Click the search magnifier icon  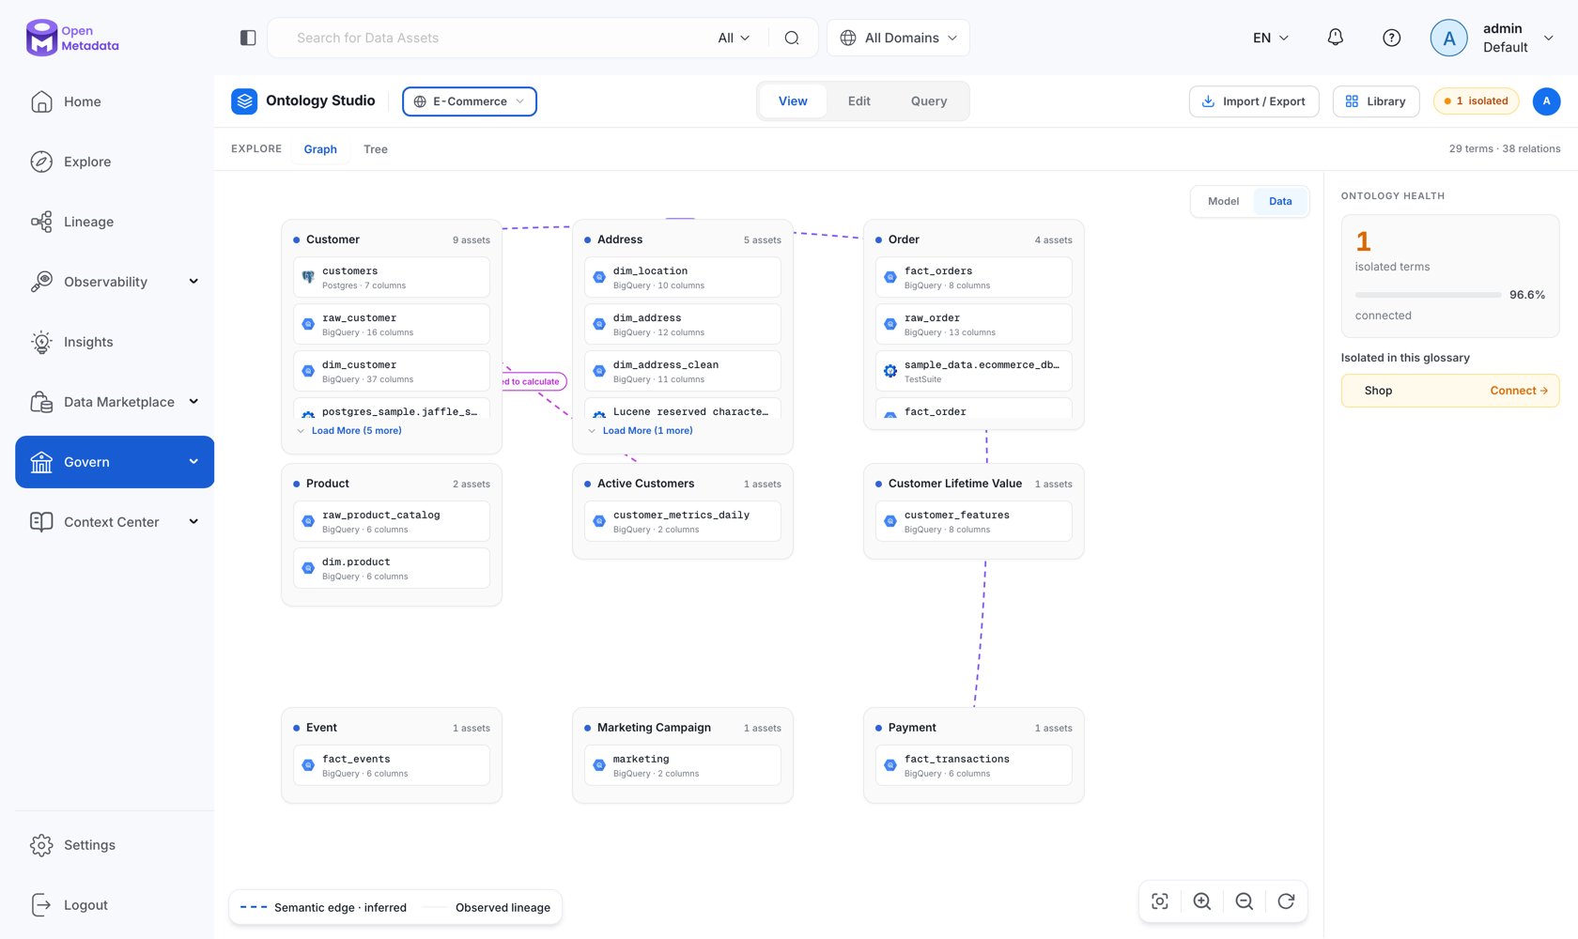pyautogui.click(x=792, y=38)
